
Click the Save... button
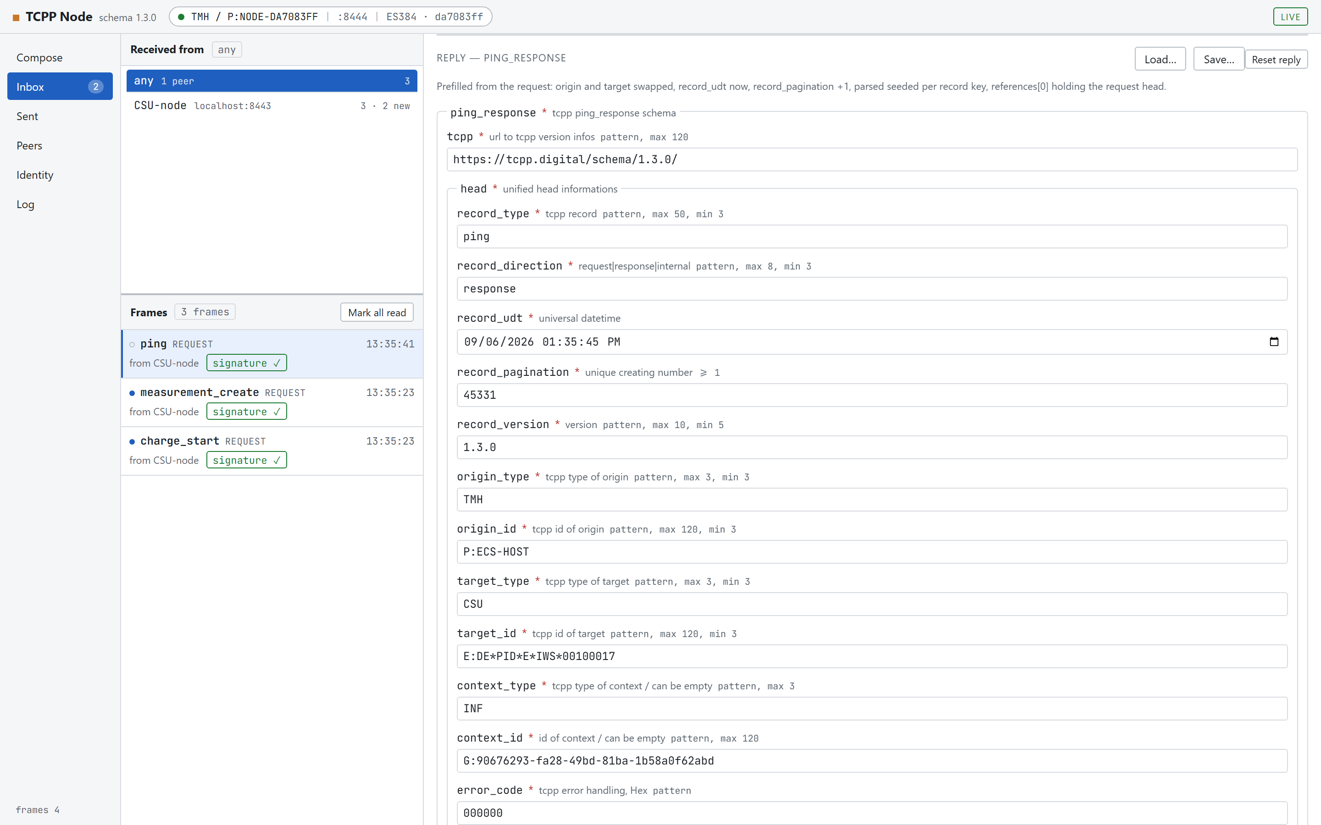click(1218, 59)
